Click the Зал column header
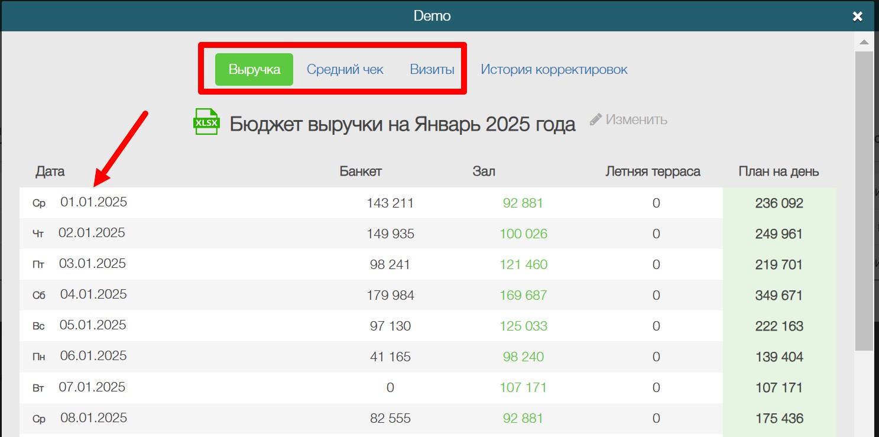Image resolution: width=879 pixels, height=437 pixels. click(484, 171)
